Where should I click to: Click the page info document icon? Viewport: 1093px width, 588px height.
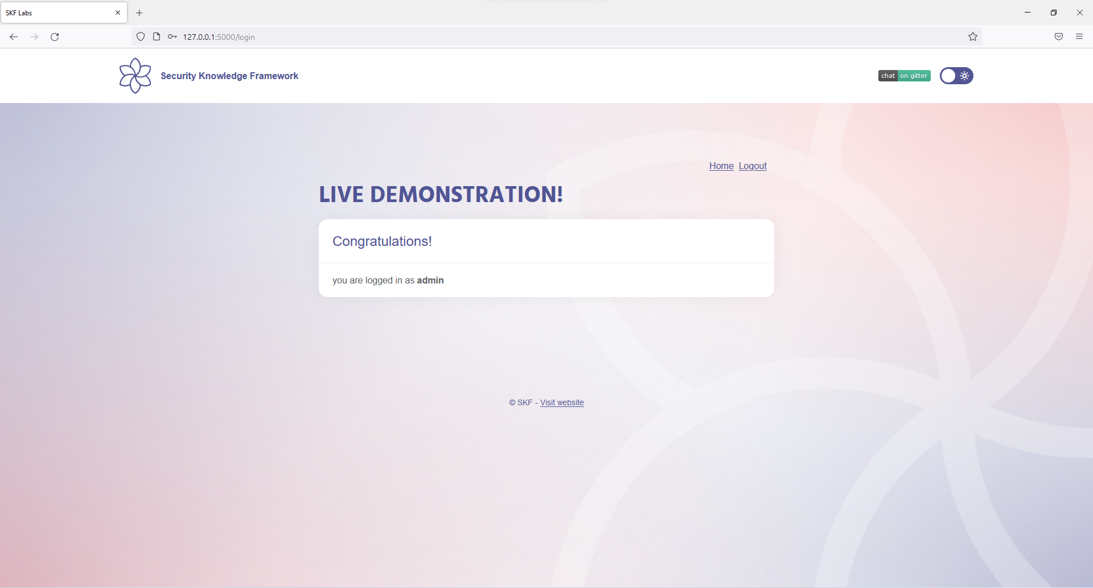tap(157, 37)
